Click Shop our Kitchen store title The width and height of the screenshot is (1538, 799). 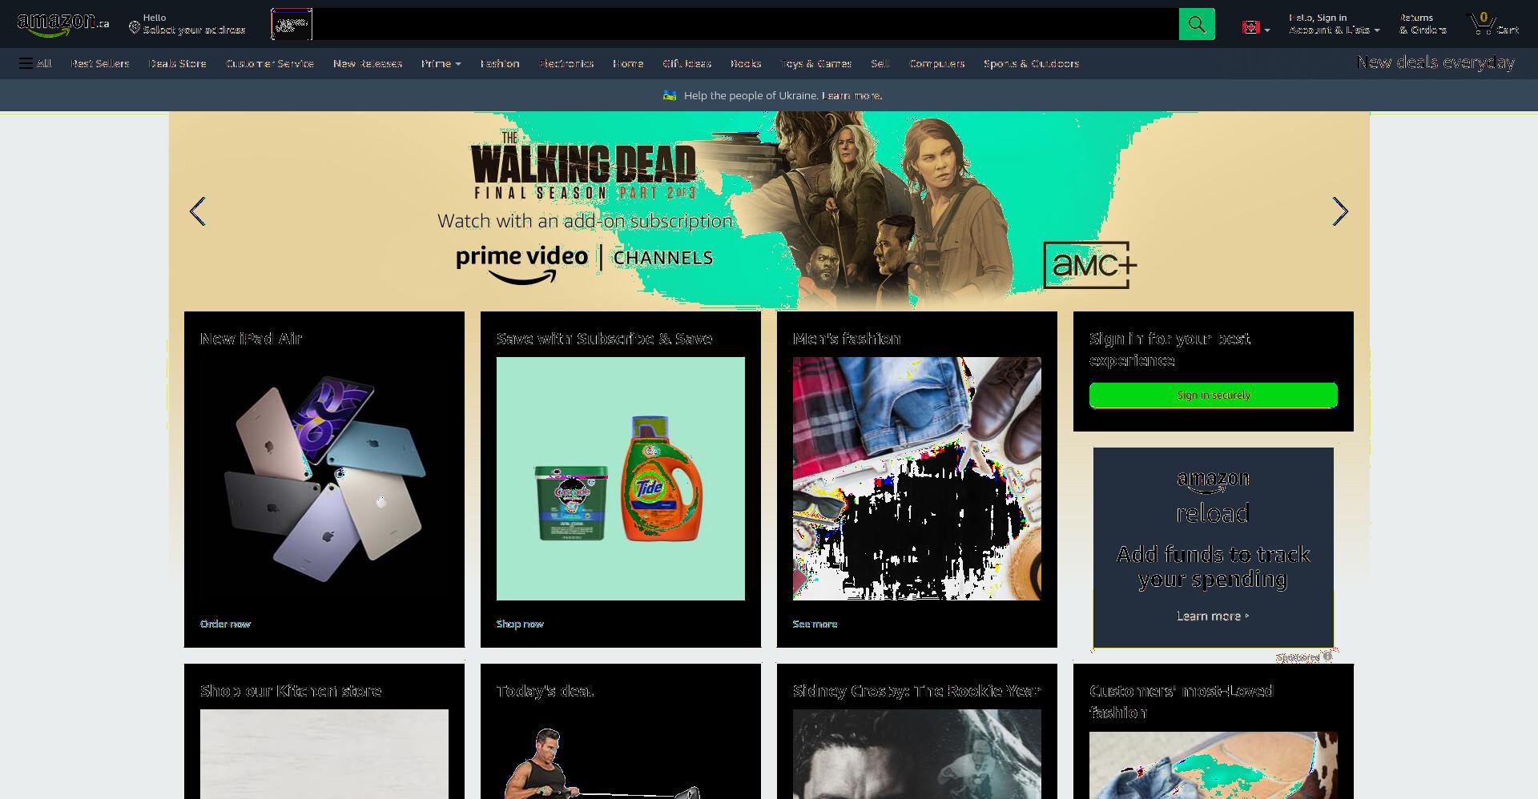click(x=291, y=691)
